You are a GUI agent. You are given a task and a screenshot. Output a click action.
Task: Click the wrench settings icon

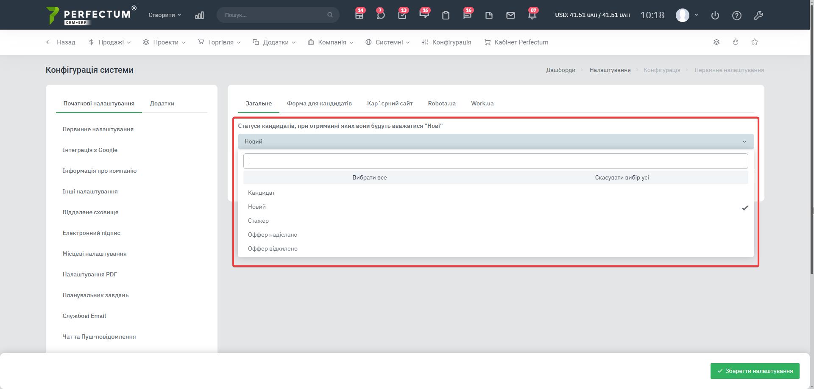coord(758,15)
